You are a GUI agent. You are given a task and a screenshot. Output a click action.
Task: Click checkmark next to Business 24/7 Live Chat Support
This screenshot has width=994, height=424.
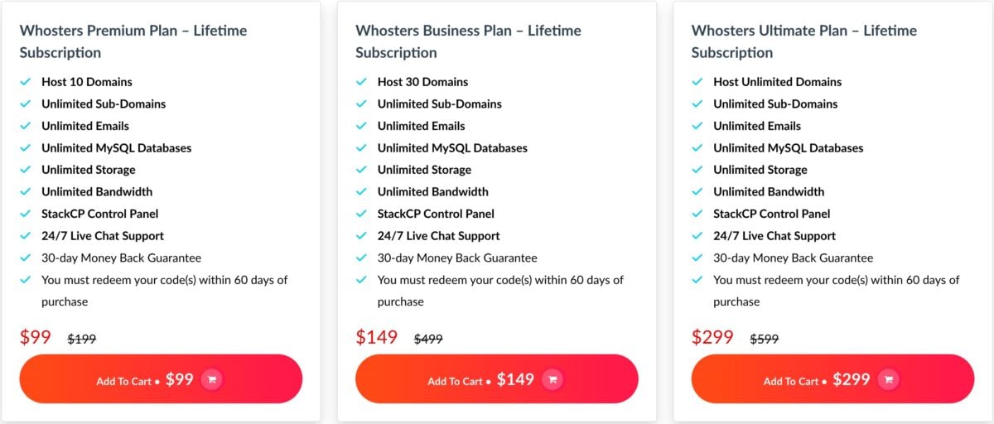point(361,236)
